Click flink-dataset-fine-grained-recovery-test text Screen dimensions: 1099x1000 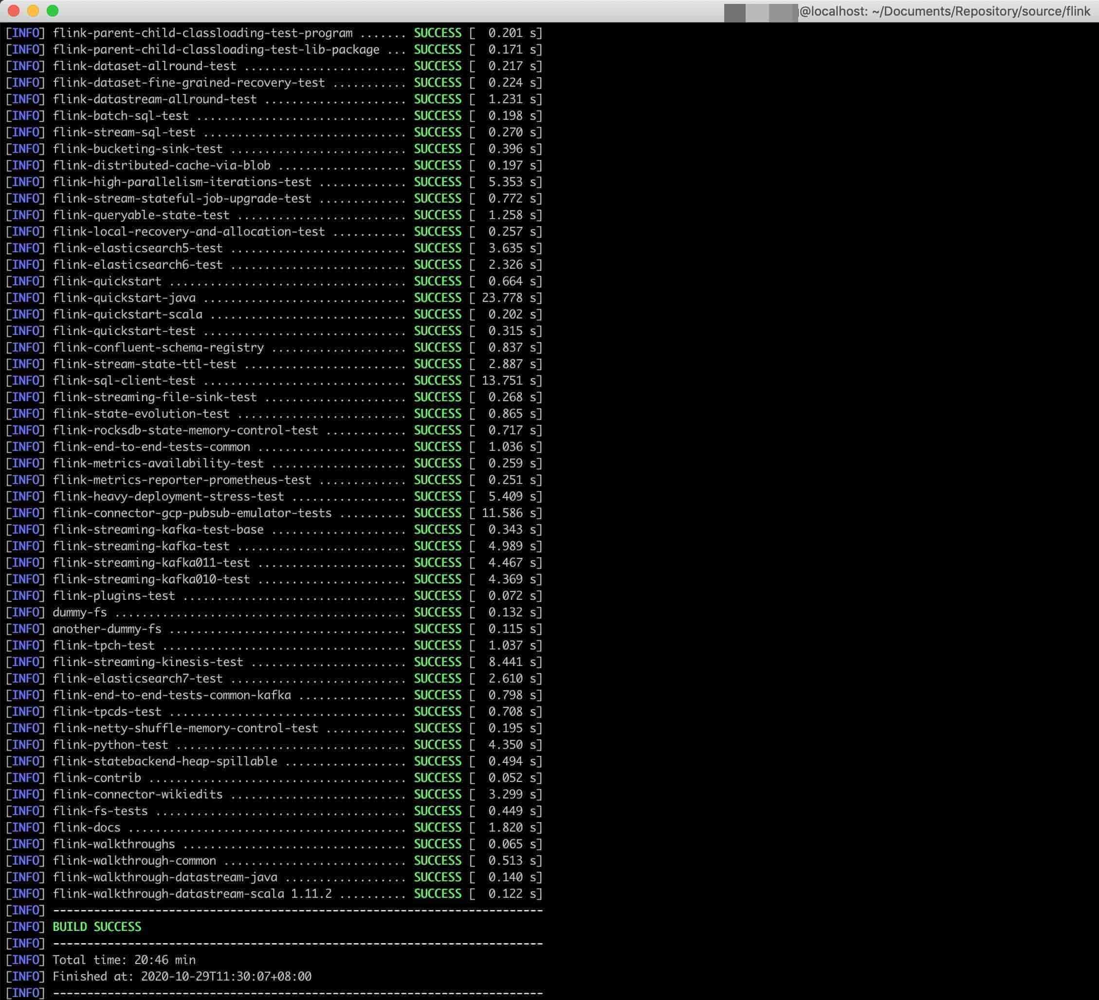189,83
